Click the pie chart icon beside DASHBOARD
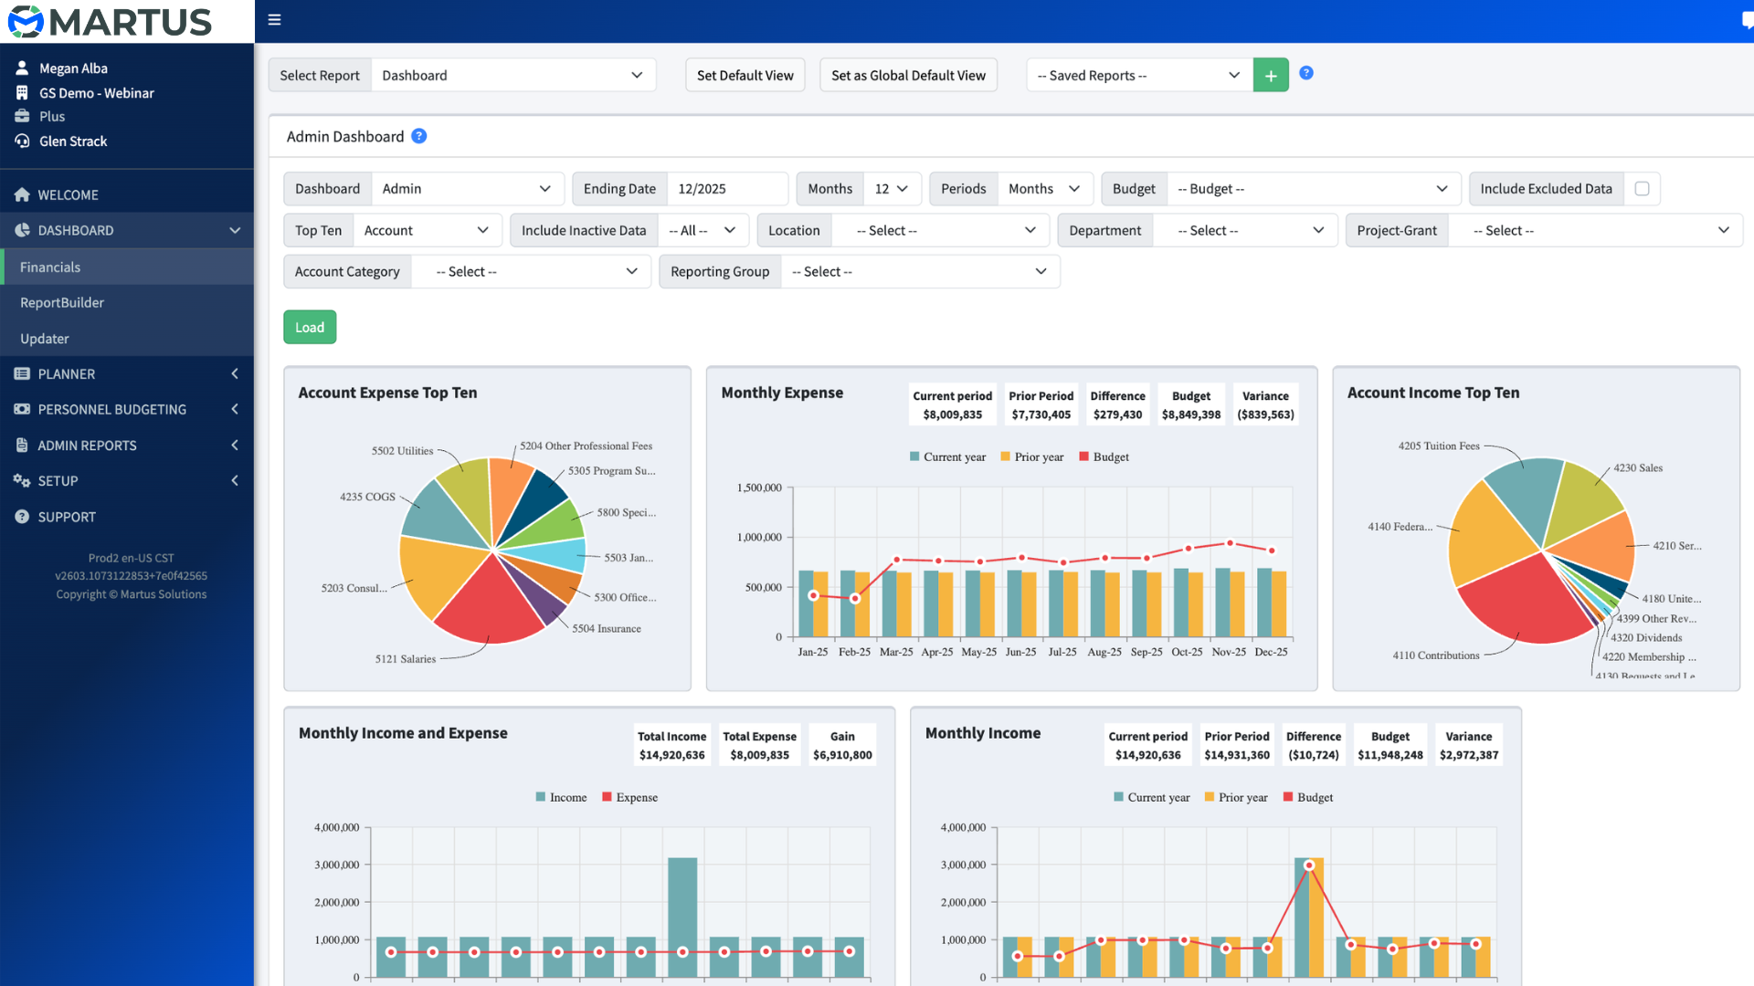 pos(22,230)
